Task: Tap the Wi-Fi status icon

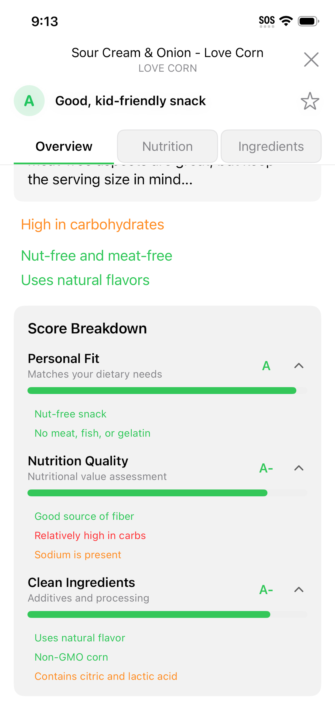Action: coord(286,21)
